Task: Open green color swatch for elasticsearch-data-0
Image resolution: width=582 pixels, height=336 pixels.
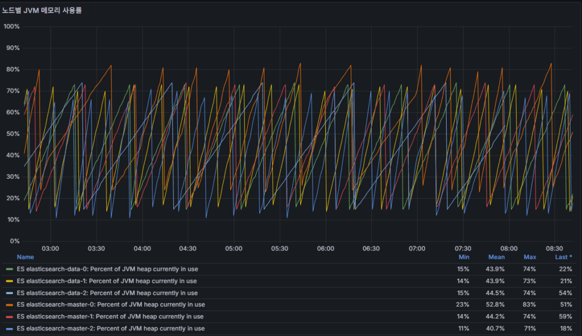Action: click(x=9, y=269)
